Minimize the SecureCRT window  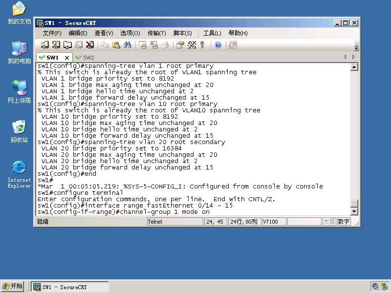(337, 23)
